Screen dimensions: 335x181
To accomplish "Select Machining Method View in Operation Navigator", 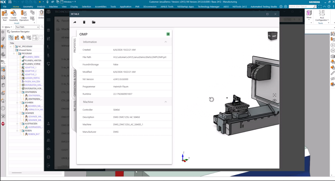I will coord(29,38).
